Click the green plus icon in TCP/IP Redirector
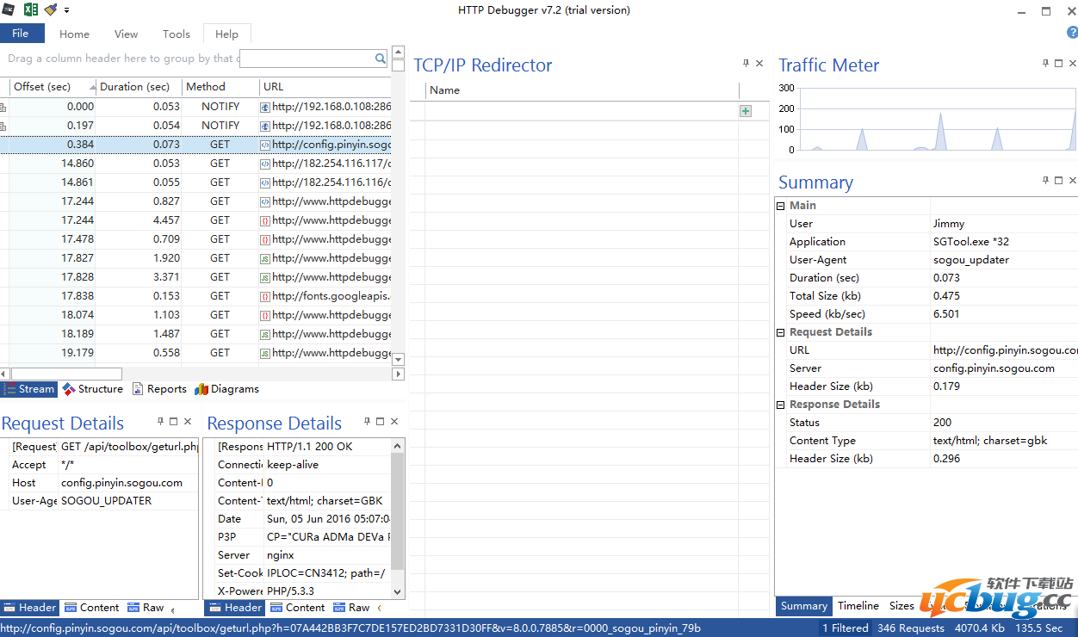This screenshot has height=637, width=1078. click(746, 111)
